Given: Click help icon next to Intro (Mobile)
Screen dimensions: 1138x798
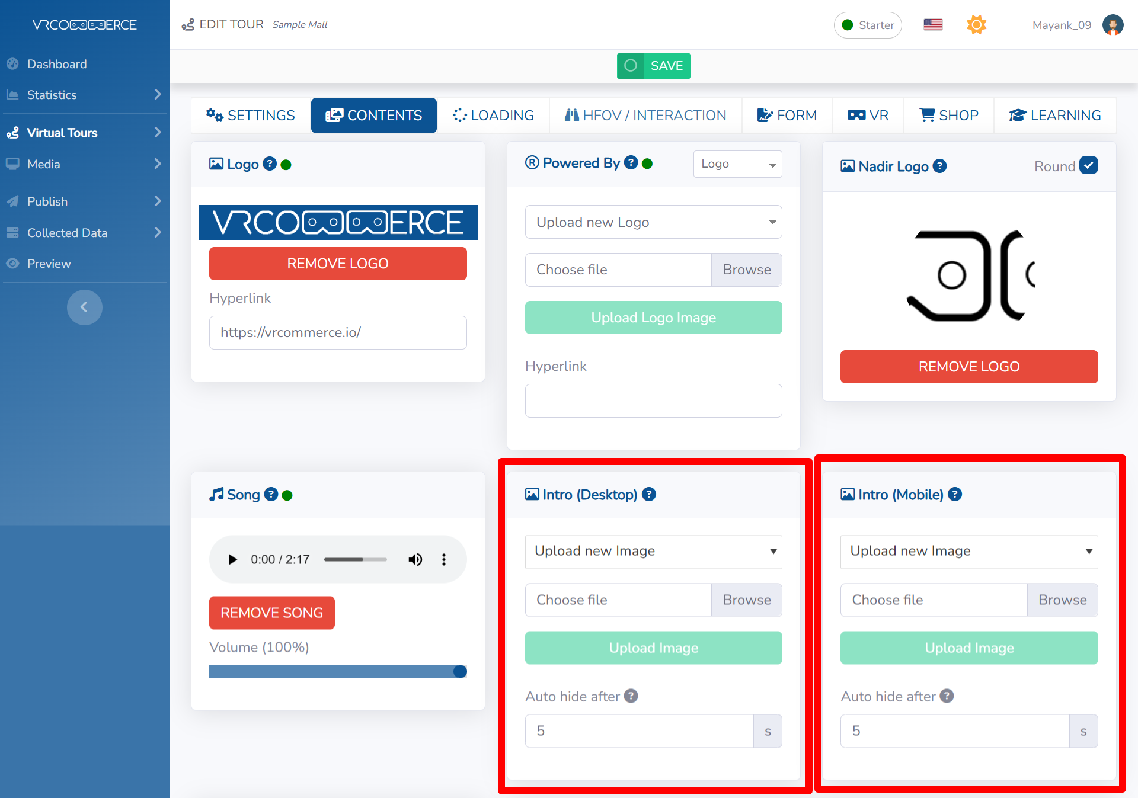Looking at the screenshot, I should (954, 494).
